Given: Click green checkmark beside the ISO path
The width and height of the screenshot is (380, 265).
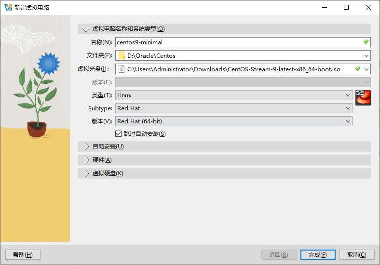Looking at the screenshot, I should click(x=358, y=69).
